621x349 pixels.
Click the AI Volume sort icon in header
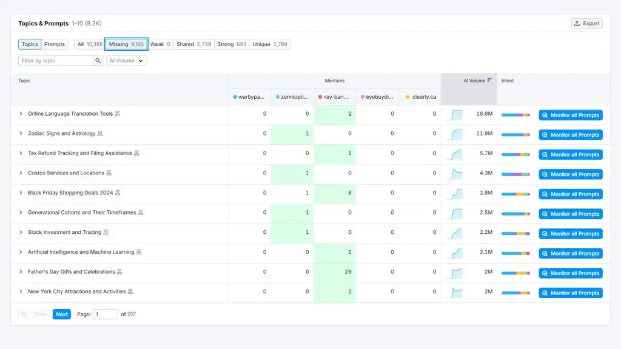coord(489,80)
